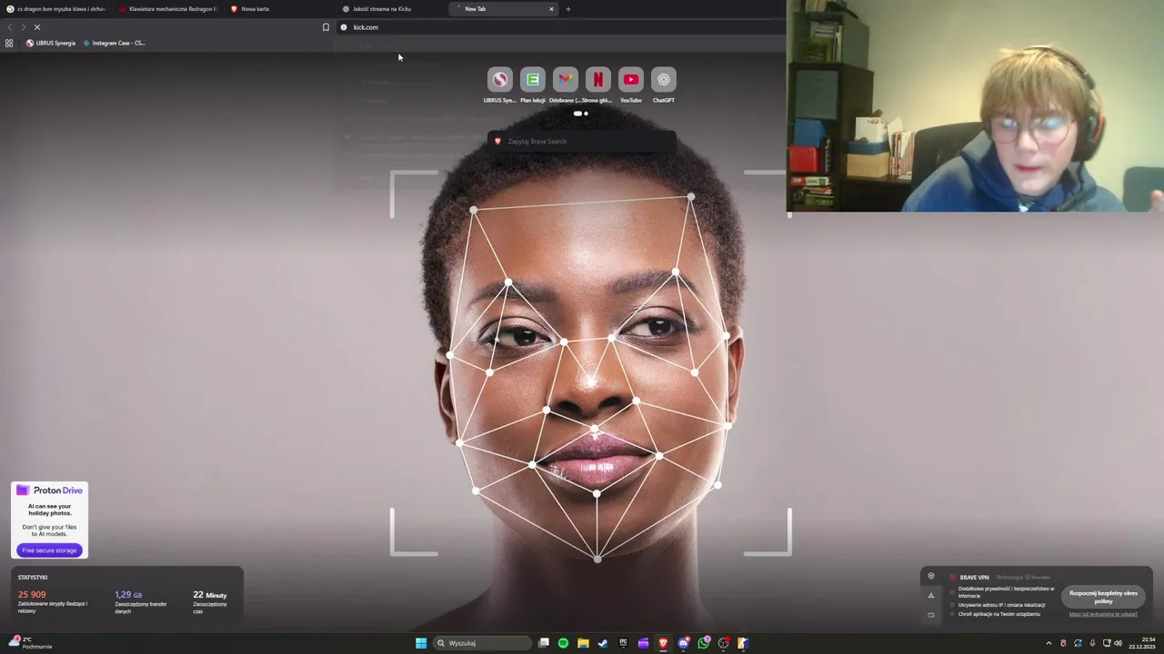Open Discord from the taskbar

point(684,643)
